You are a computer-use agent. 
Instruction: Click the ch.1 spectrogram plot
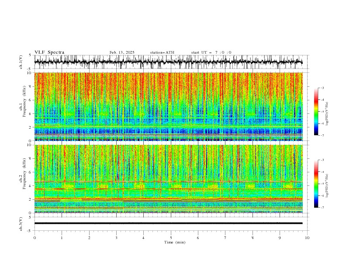click(168, 106)
